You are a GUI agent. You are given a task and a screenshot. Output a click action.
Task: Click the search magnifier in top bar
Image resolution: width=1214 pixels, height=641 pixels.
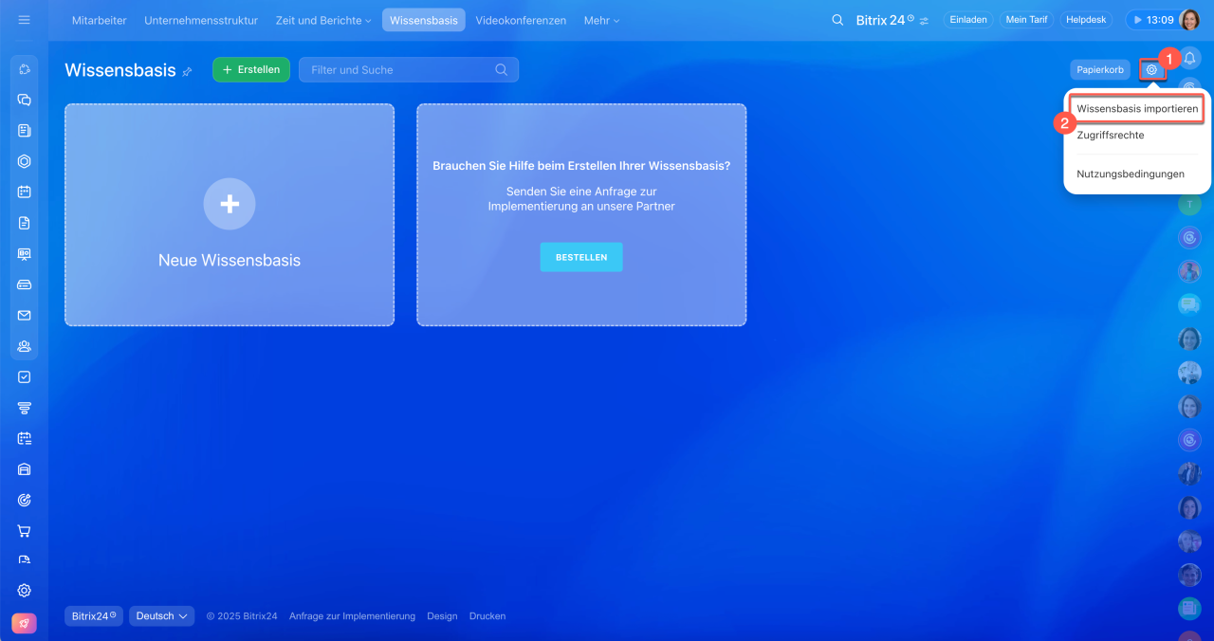pos(837,20)
